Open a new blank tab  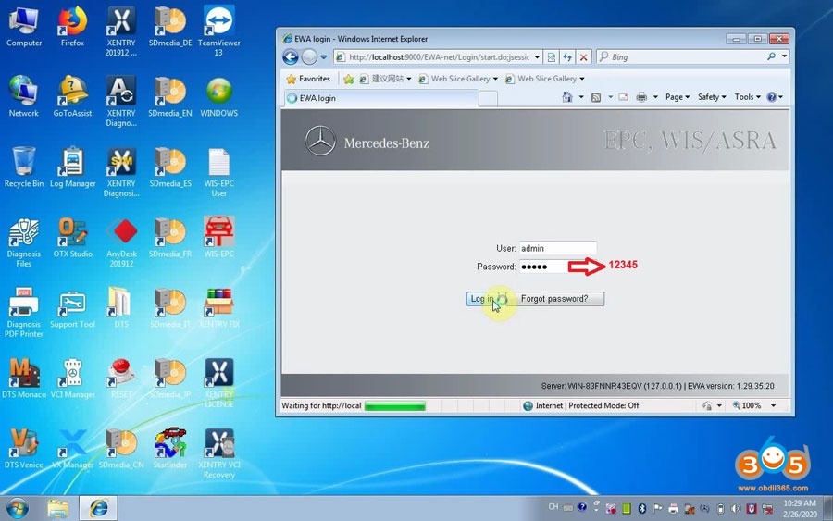point(488,98)
